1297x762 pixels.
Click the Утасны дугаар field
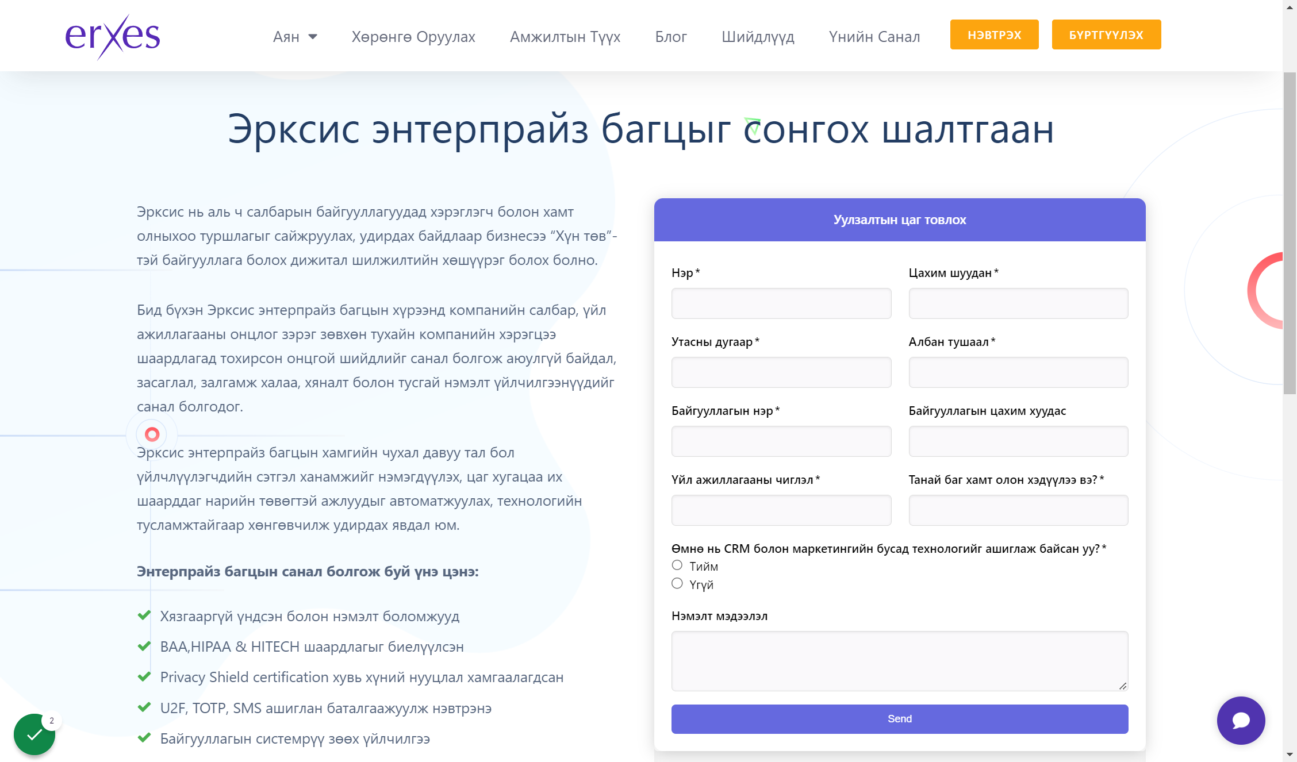point(781,372)
